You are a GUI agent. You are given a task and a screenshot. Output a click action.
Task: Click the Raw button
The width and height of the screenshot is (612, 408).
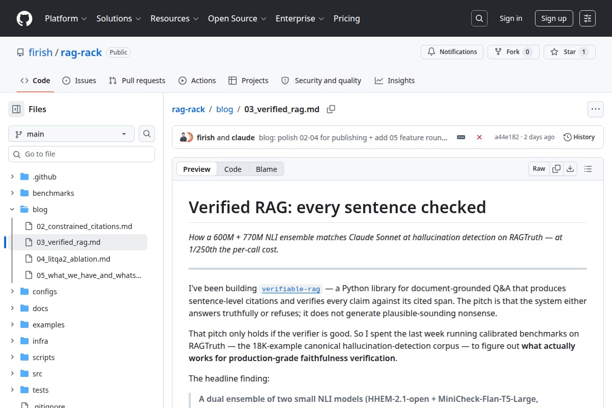pos(539,169)
